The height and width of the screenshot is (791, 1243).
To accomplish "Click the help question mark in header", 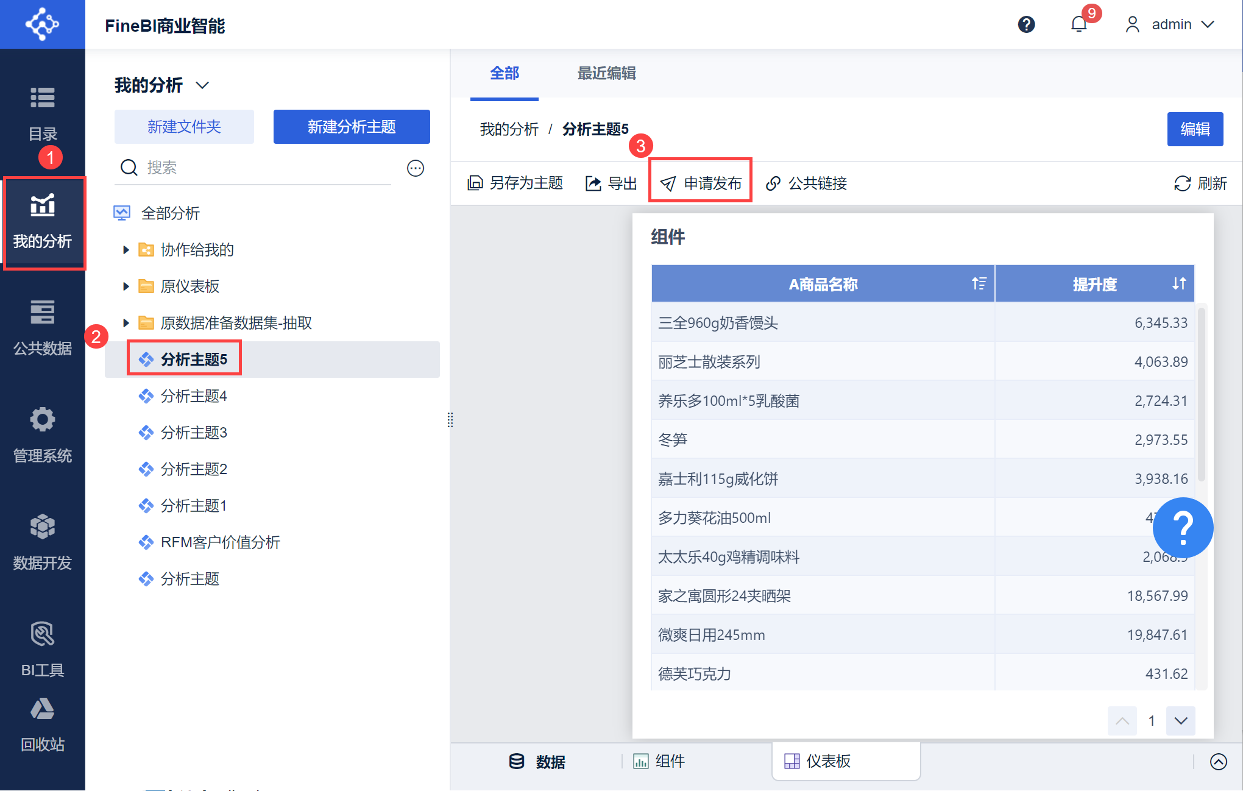I will coord(1026,24).
